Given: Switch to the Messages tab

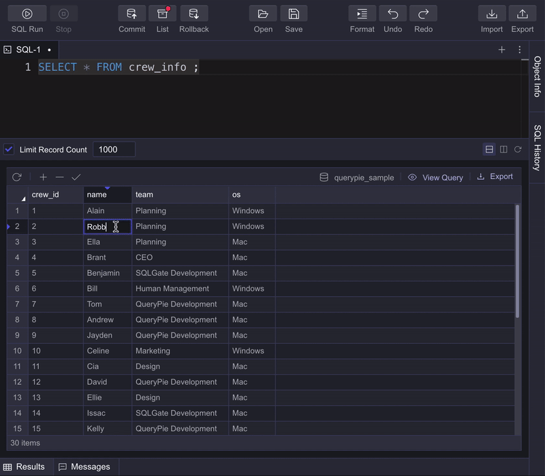Looking at the screenshot, I should pos(84,466).
